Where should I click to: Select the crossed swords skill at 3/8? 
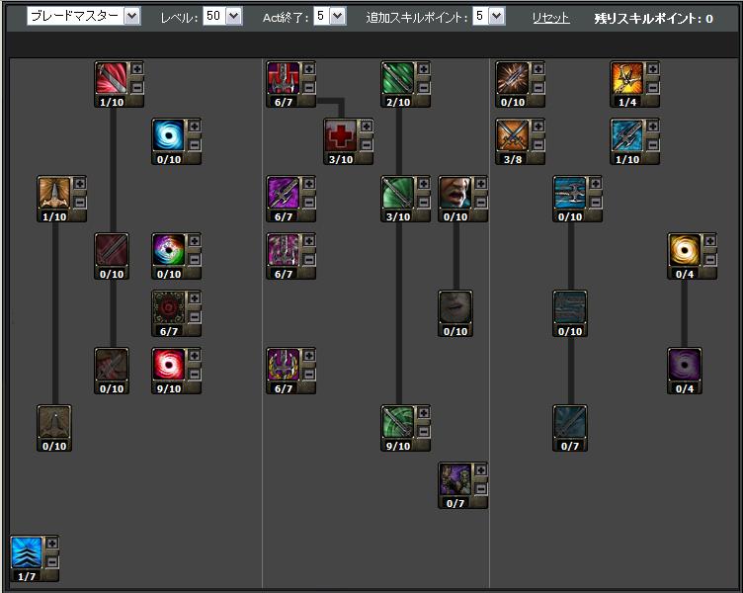[513, 135]
